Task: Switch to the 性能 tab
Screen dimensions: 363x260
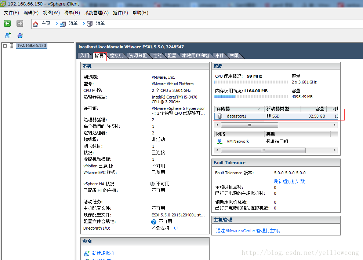Action: pos(157,56)
